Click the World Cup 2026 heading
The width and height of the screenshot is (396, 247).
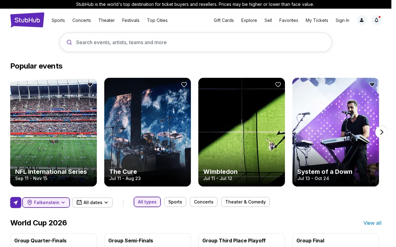(x=38, y=223)
